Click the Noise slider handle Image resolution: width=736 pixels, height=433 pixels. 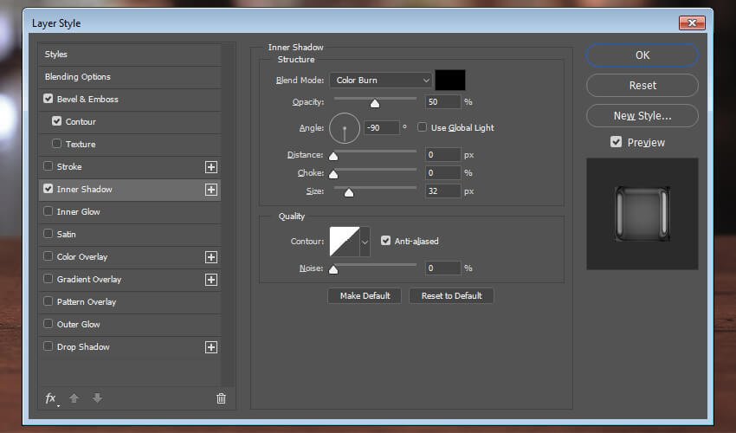click(x=333, y=269)
